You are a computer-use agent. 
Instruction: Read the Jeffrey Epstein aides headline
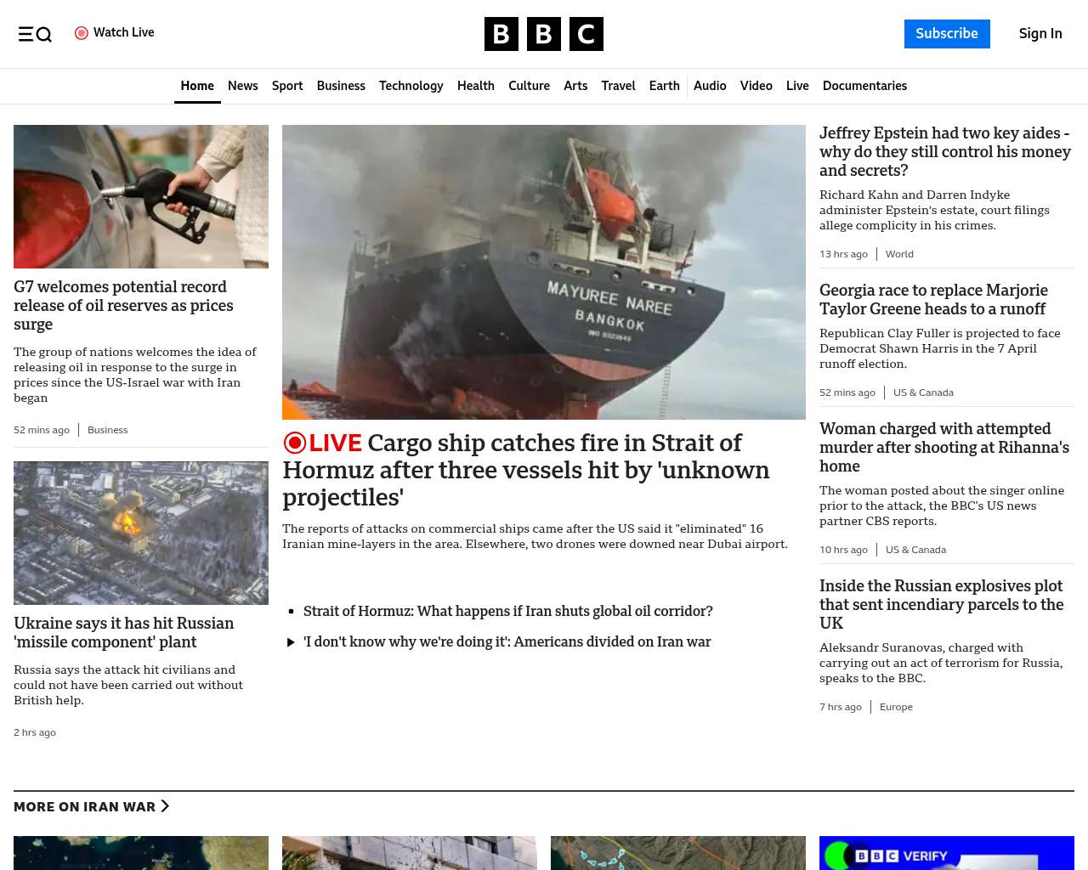click(x=945, y=152)
